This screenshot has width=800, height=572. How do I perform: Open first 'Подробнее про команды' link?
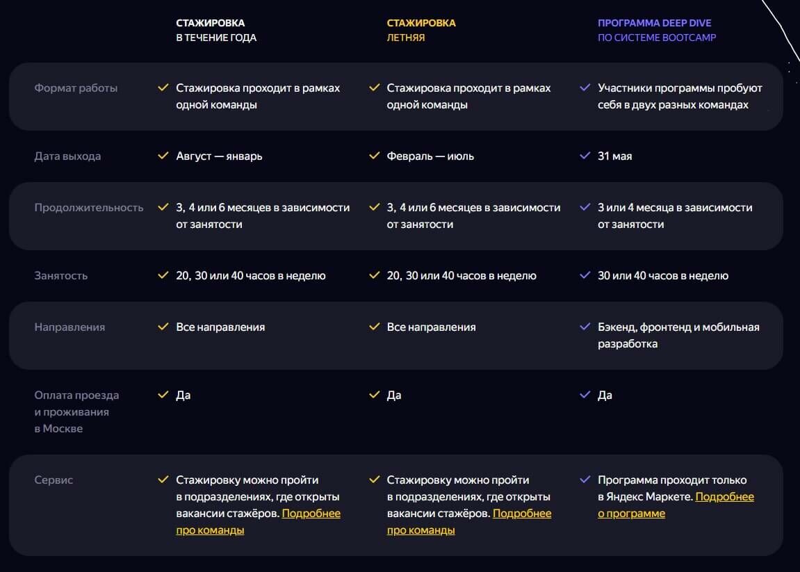[311, 514]
